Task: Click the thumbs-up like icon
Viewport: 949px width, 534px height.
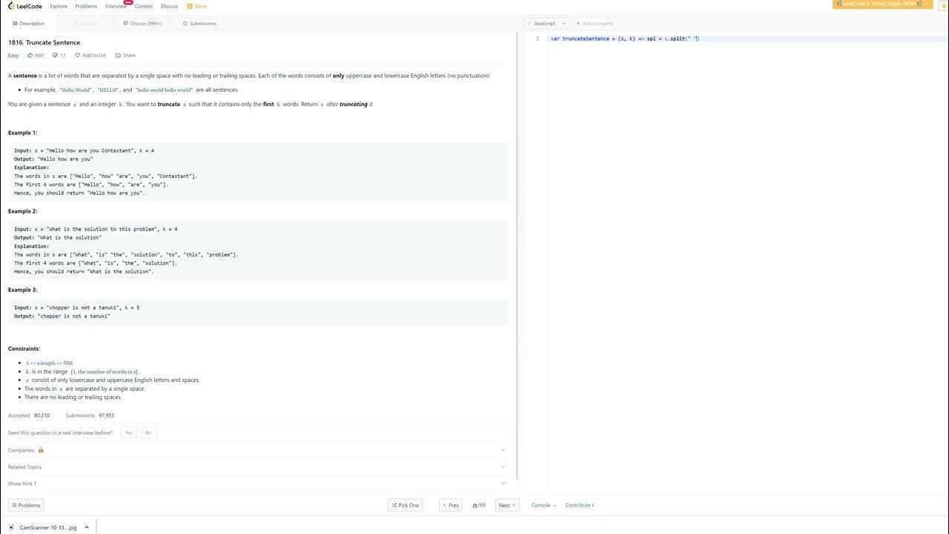Action: point(30,55)
